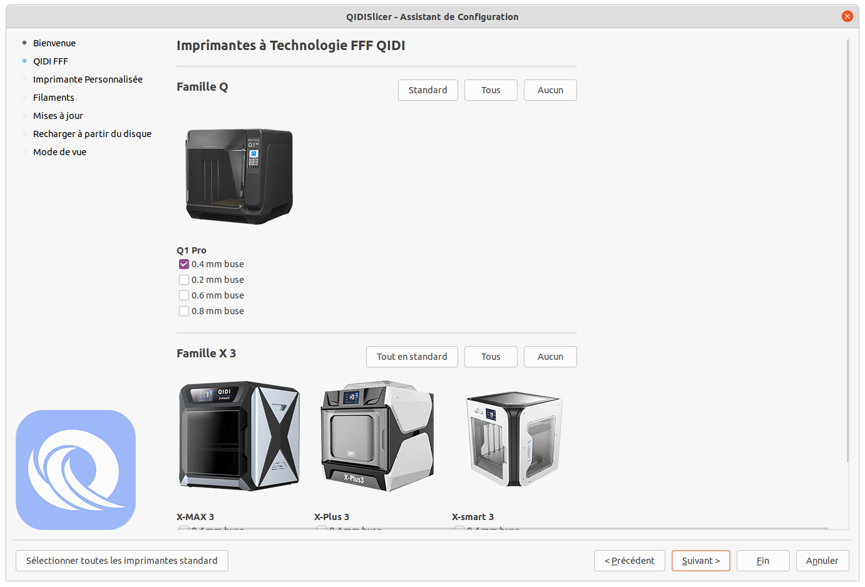Click the X-MAX 3 printer image
This screenshot has height=587, width=865.
(239, 436)
